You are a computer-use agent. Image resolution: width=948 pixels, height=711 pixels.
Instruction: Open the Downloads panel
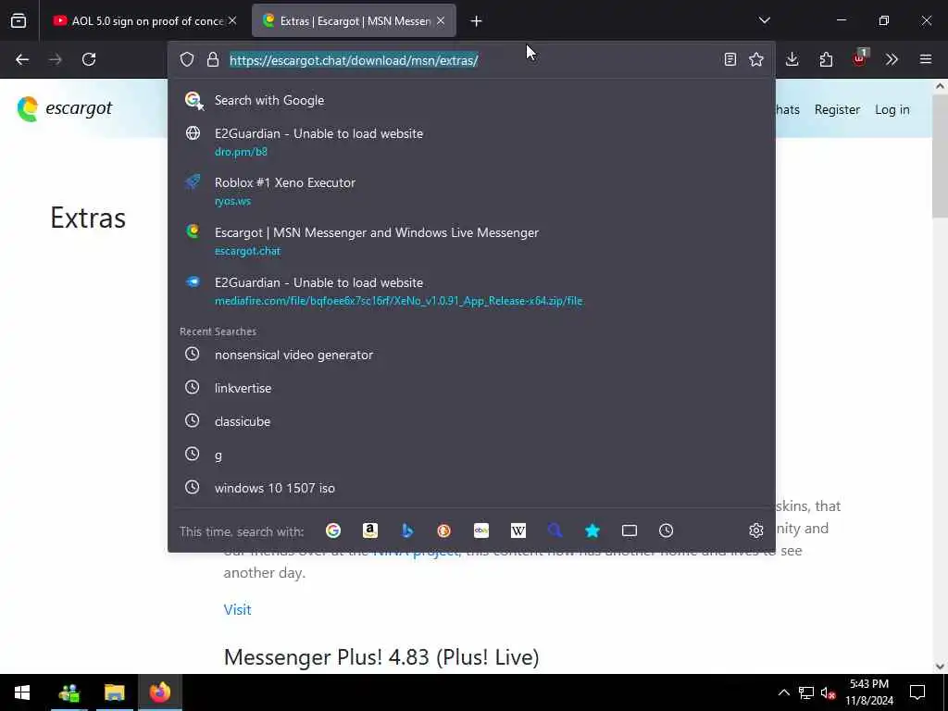(792, 59)
